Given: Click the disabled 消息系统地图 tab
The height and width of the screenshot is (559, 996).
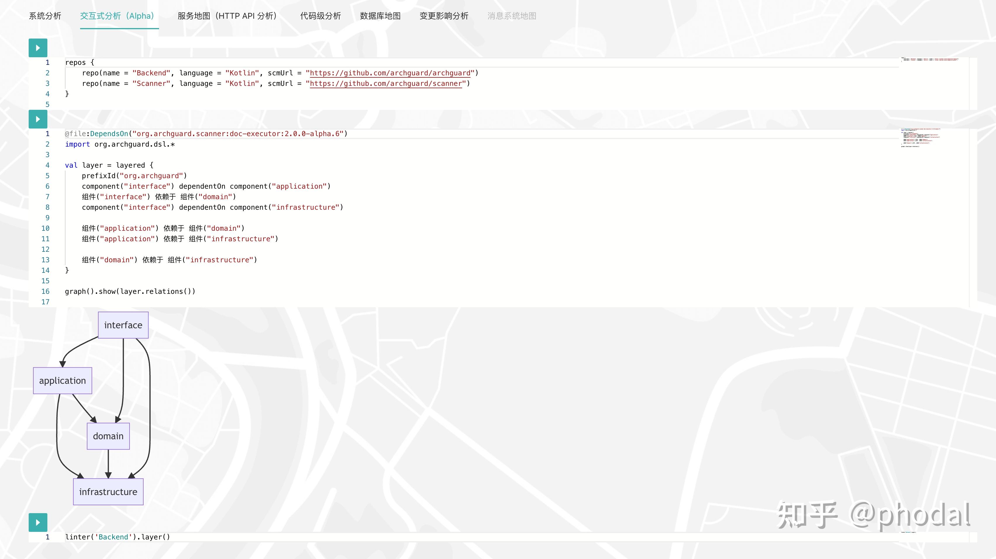Looking at the screenshot, I should coord(511,16).
